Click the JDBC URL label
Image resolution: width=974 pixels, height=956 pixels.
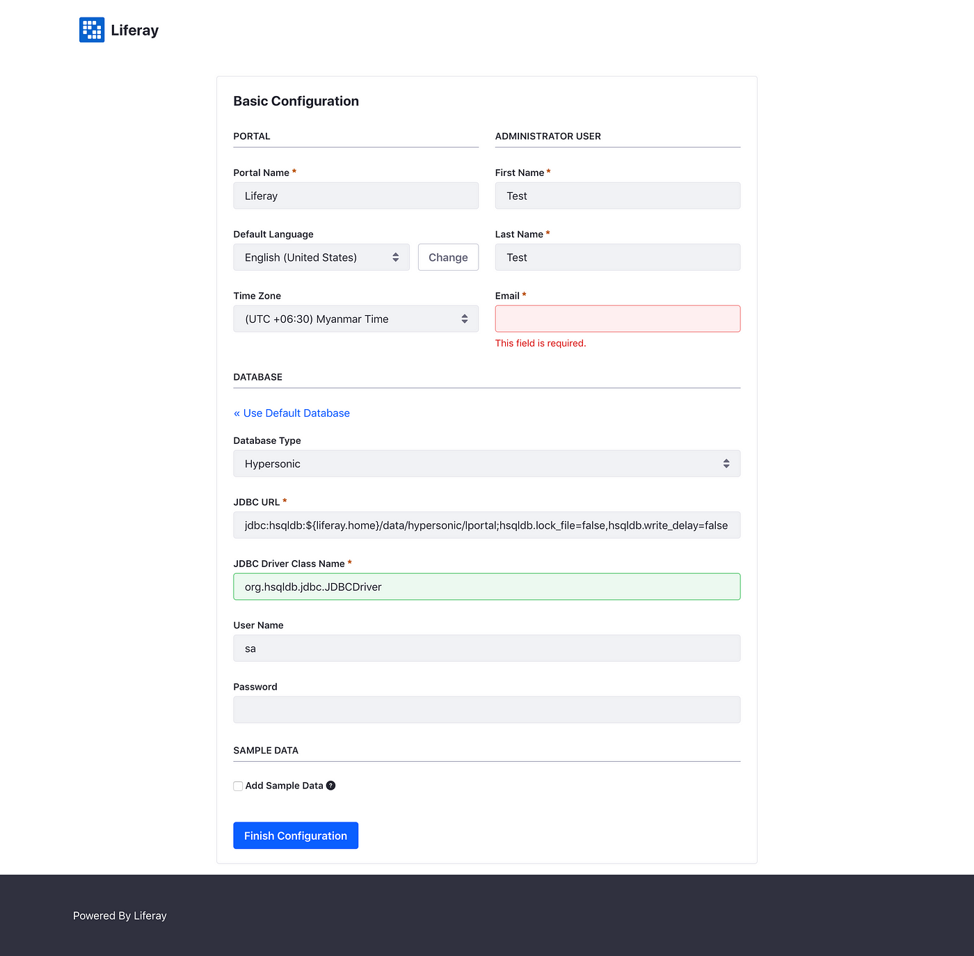pos(257,502)
